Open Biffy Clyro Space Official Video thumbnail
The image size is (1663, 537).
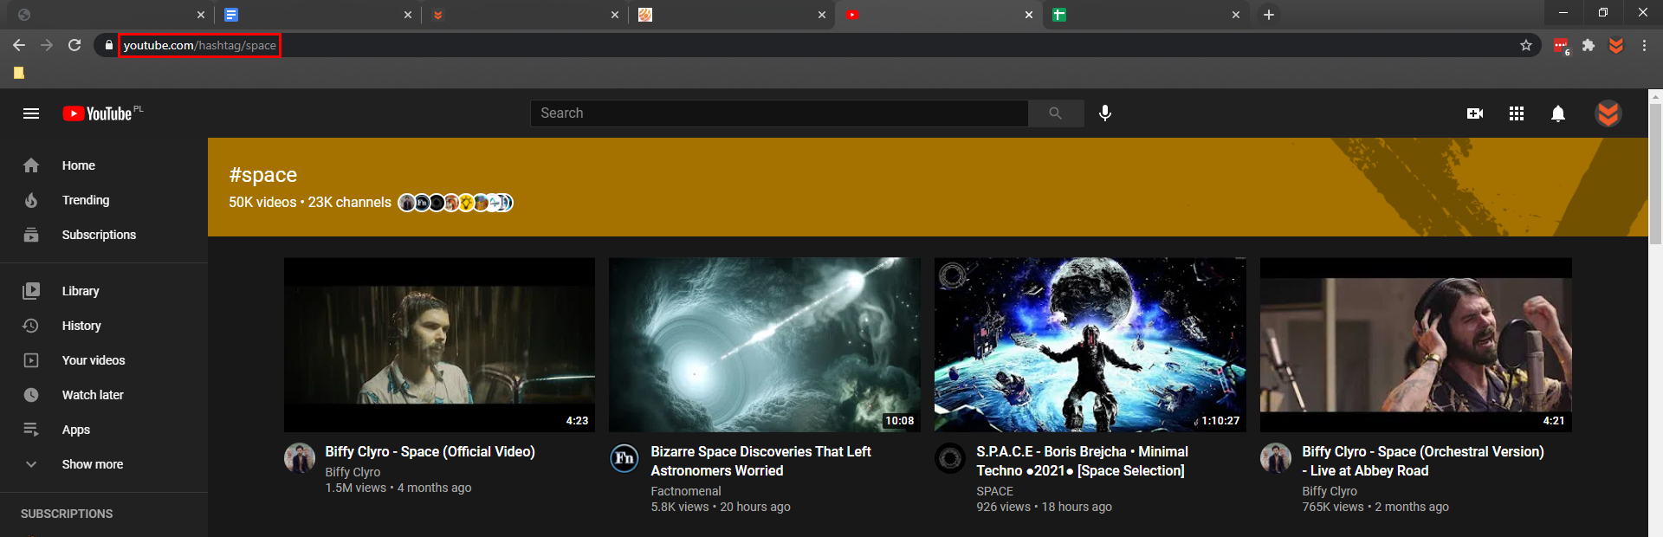coord(439,345)
